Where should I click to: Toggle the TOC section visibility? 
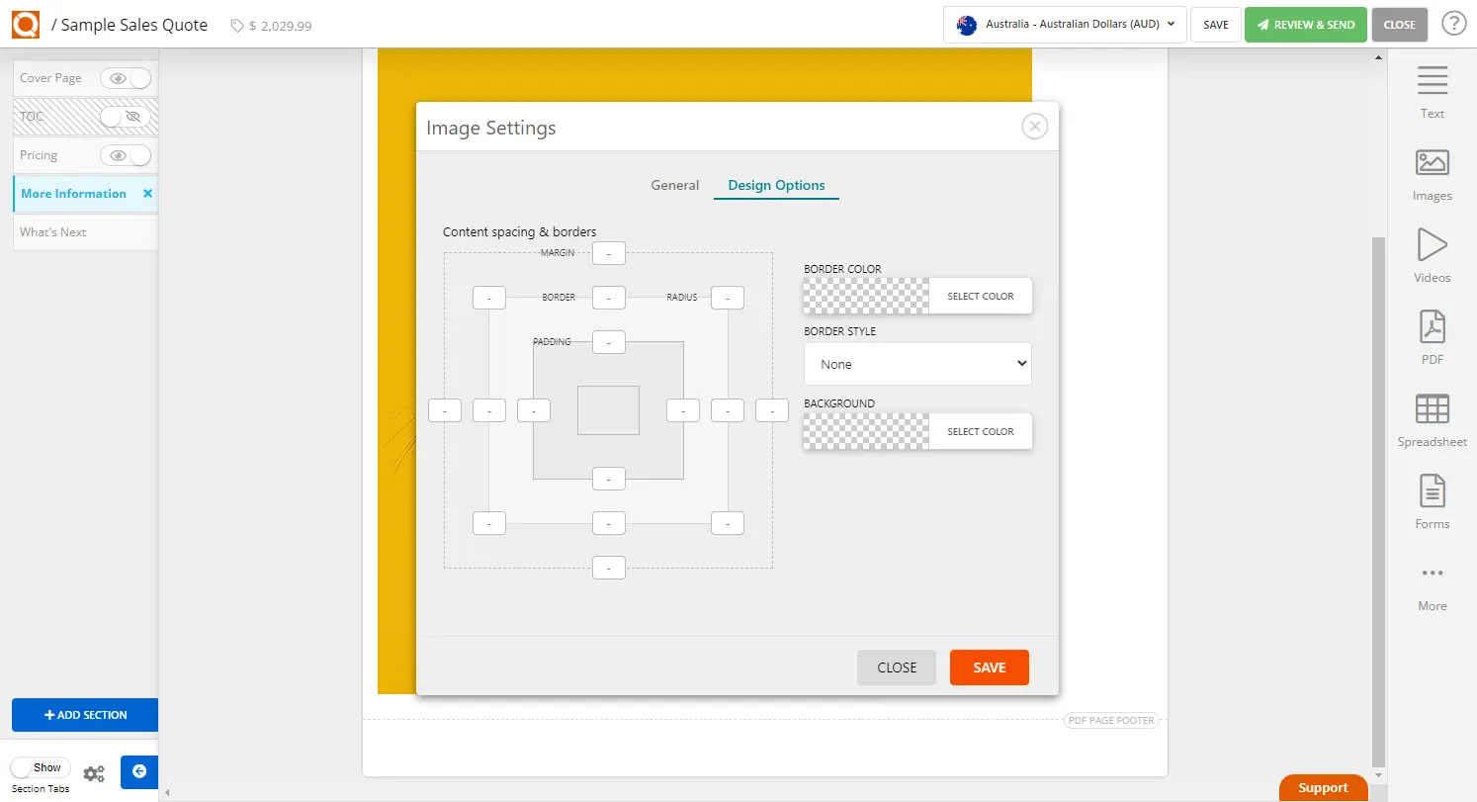click(126, 117)
